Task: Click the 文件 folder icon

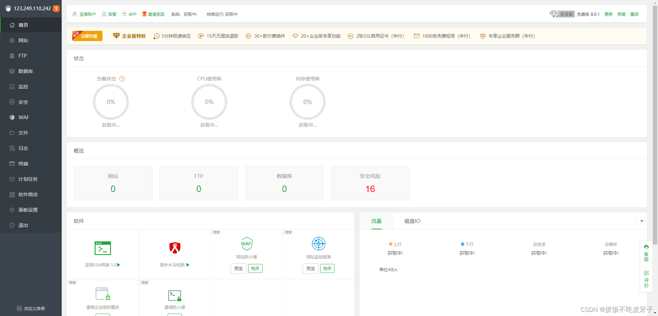Action: tap(12, 133)
